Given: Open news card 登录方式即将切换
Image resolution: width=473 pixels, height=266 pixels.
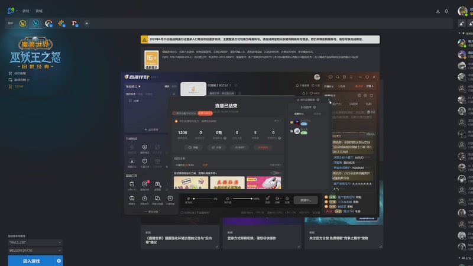Looking at the screenshot, I should [x=262, y=238].
